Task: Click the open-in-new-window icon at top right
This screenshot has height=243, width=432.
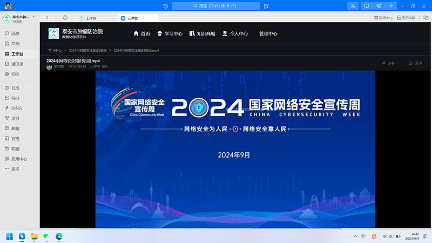Action: (x=426, y=18)
